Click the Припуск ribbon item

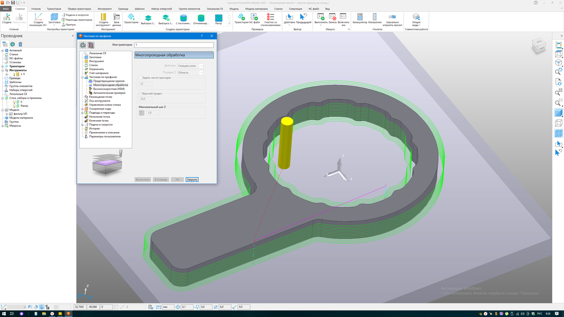pos(69,25)
